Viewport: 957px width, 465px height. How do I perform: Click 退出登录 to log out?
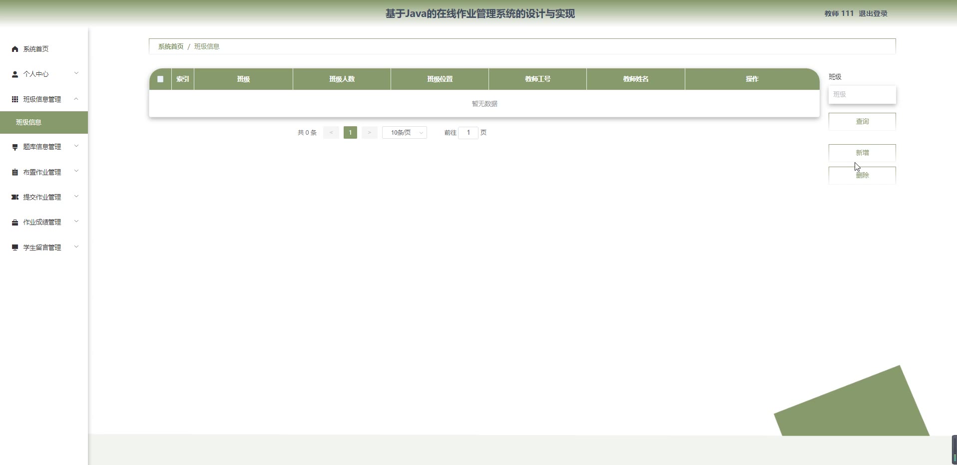point(873,13)
